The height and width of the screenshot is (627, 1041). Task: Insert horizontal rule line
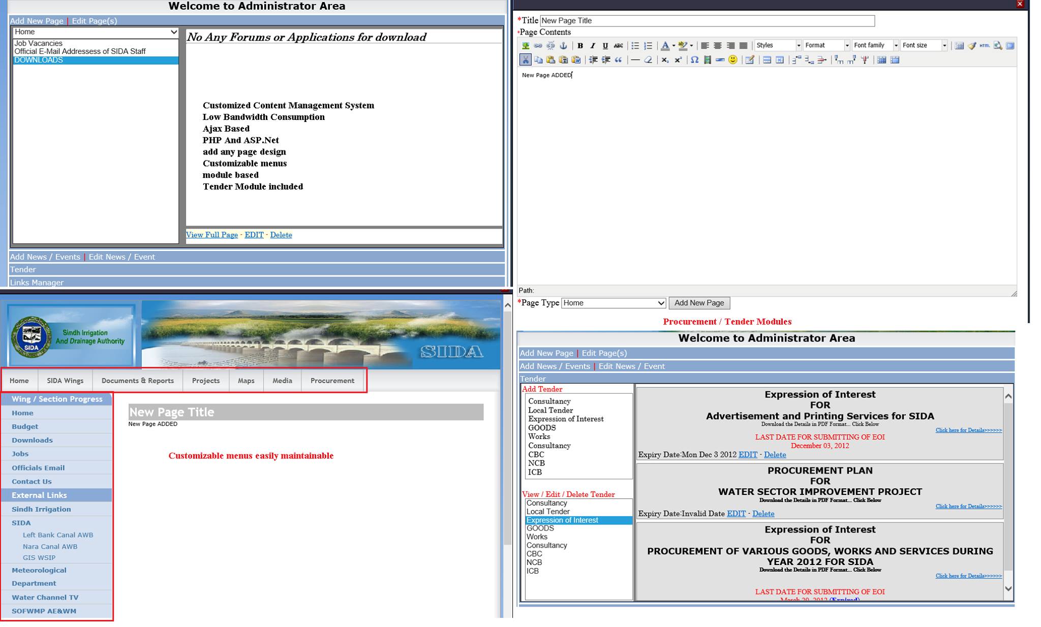pos(635,60)
